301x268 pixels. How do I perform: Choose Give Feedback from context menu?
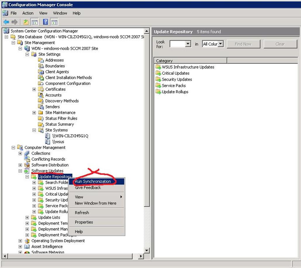(x=97, y=188)
